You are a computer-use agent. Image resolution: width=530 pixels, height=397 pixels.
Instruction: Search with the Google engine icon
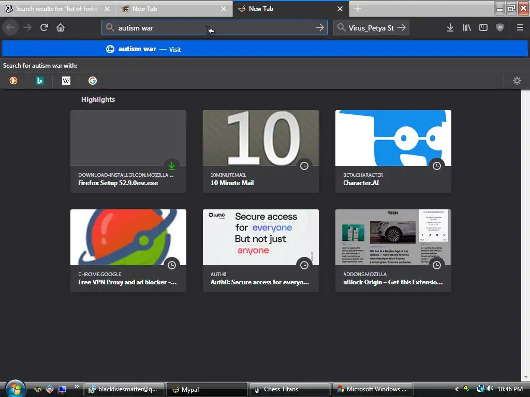click(93, 81)
